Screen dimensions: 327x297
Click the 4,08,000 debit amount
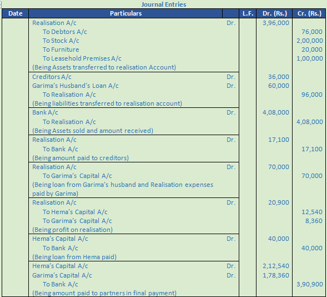coord(276,112)
